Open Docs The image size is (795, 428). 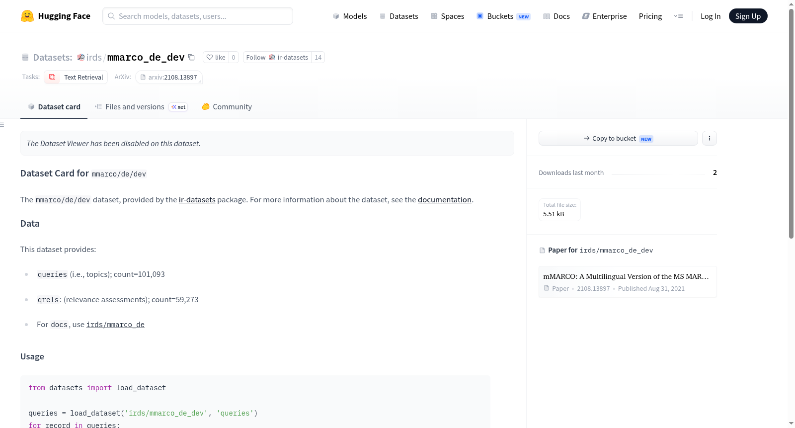pos(556,16)
